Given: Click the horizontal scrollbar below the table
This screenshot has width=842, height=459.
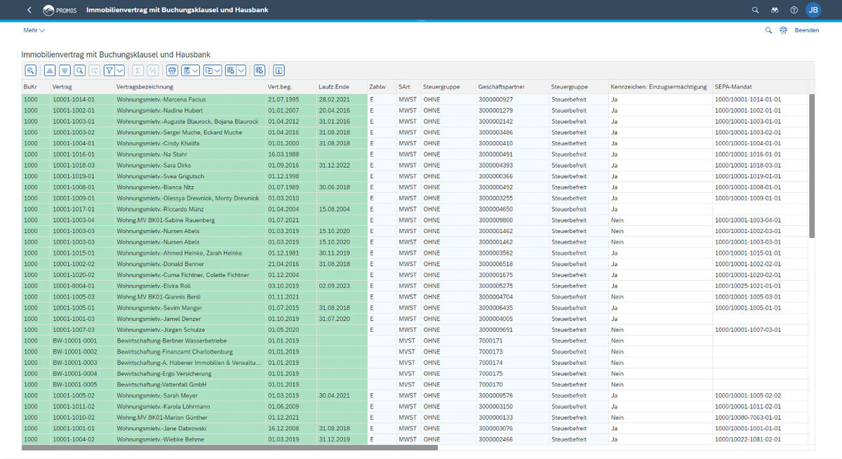Looking at the screenshot, I should 229,447.
